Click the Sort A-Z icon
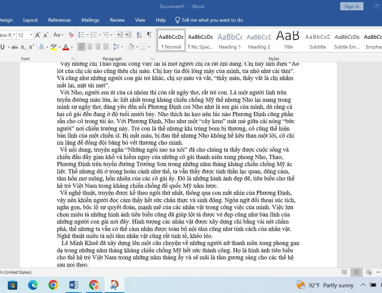Image resolution: width=382 pixels, height=293 pixels. [139, 35]
